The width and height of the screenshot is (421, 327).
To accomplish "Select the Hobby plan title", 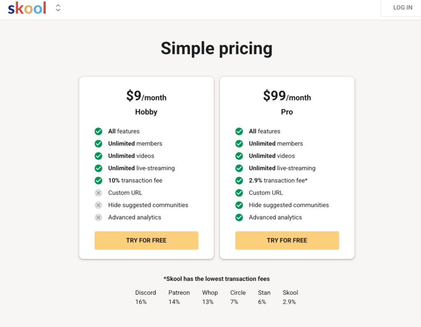I will (x=146, y=112).
